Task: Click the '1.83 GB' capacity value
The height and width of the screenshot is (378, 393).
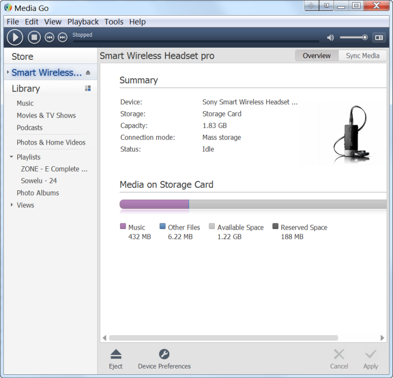Action: tap(214, 125)
